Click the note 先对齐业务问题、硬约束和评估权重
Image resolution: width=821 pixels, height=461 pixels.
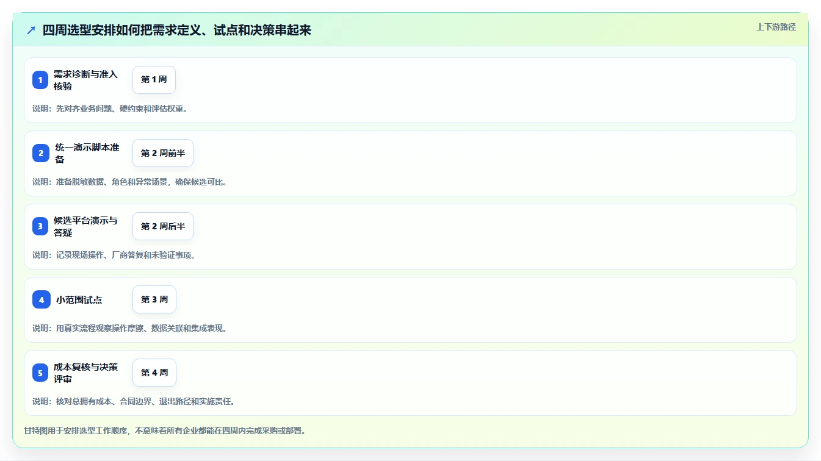point(110,109)
